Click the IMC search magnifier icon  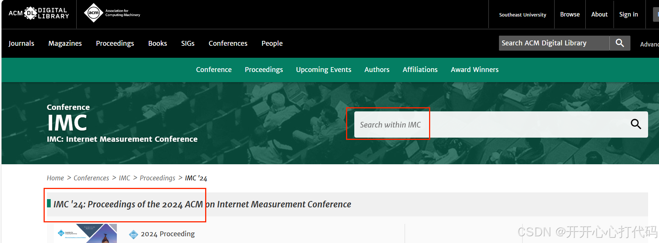coord(636,124)
